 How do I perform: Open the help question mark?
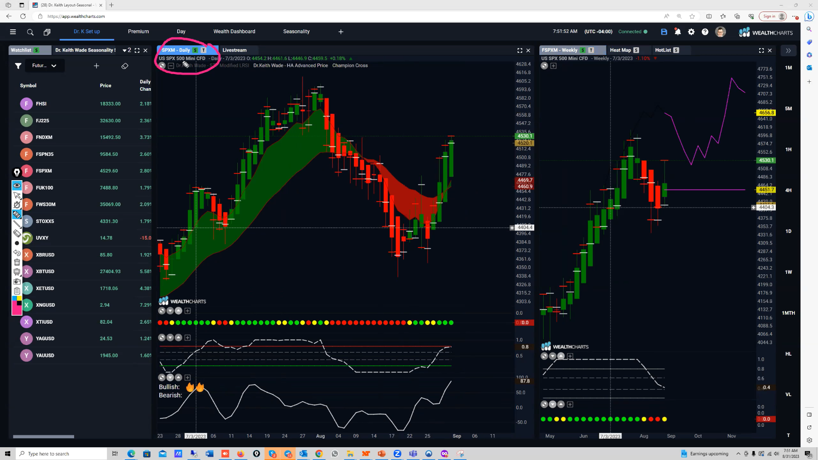pos(705,32)
